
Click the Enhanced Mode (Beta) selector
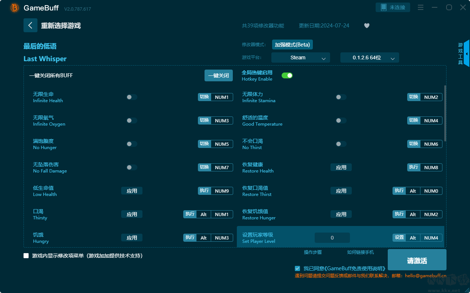[292, 45]
